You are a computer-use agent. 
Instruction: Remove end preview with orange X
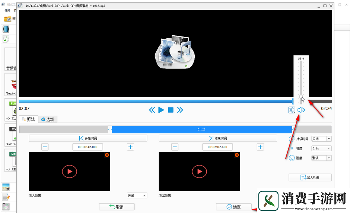(237, 155)
